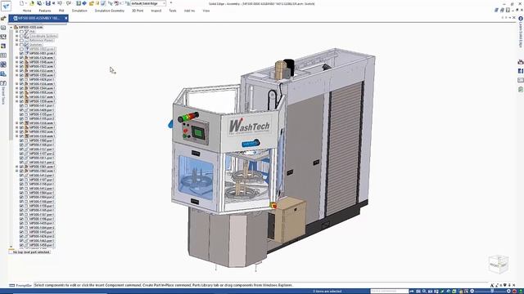Click the PromptBar larger font icon
This screenshot has height=294, width=524.
coord(492,285)
